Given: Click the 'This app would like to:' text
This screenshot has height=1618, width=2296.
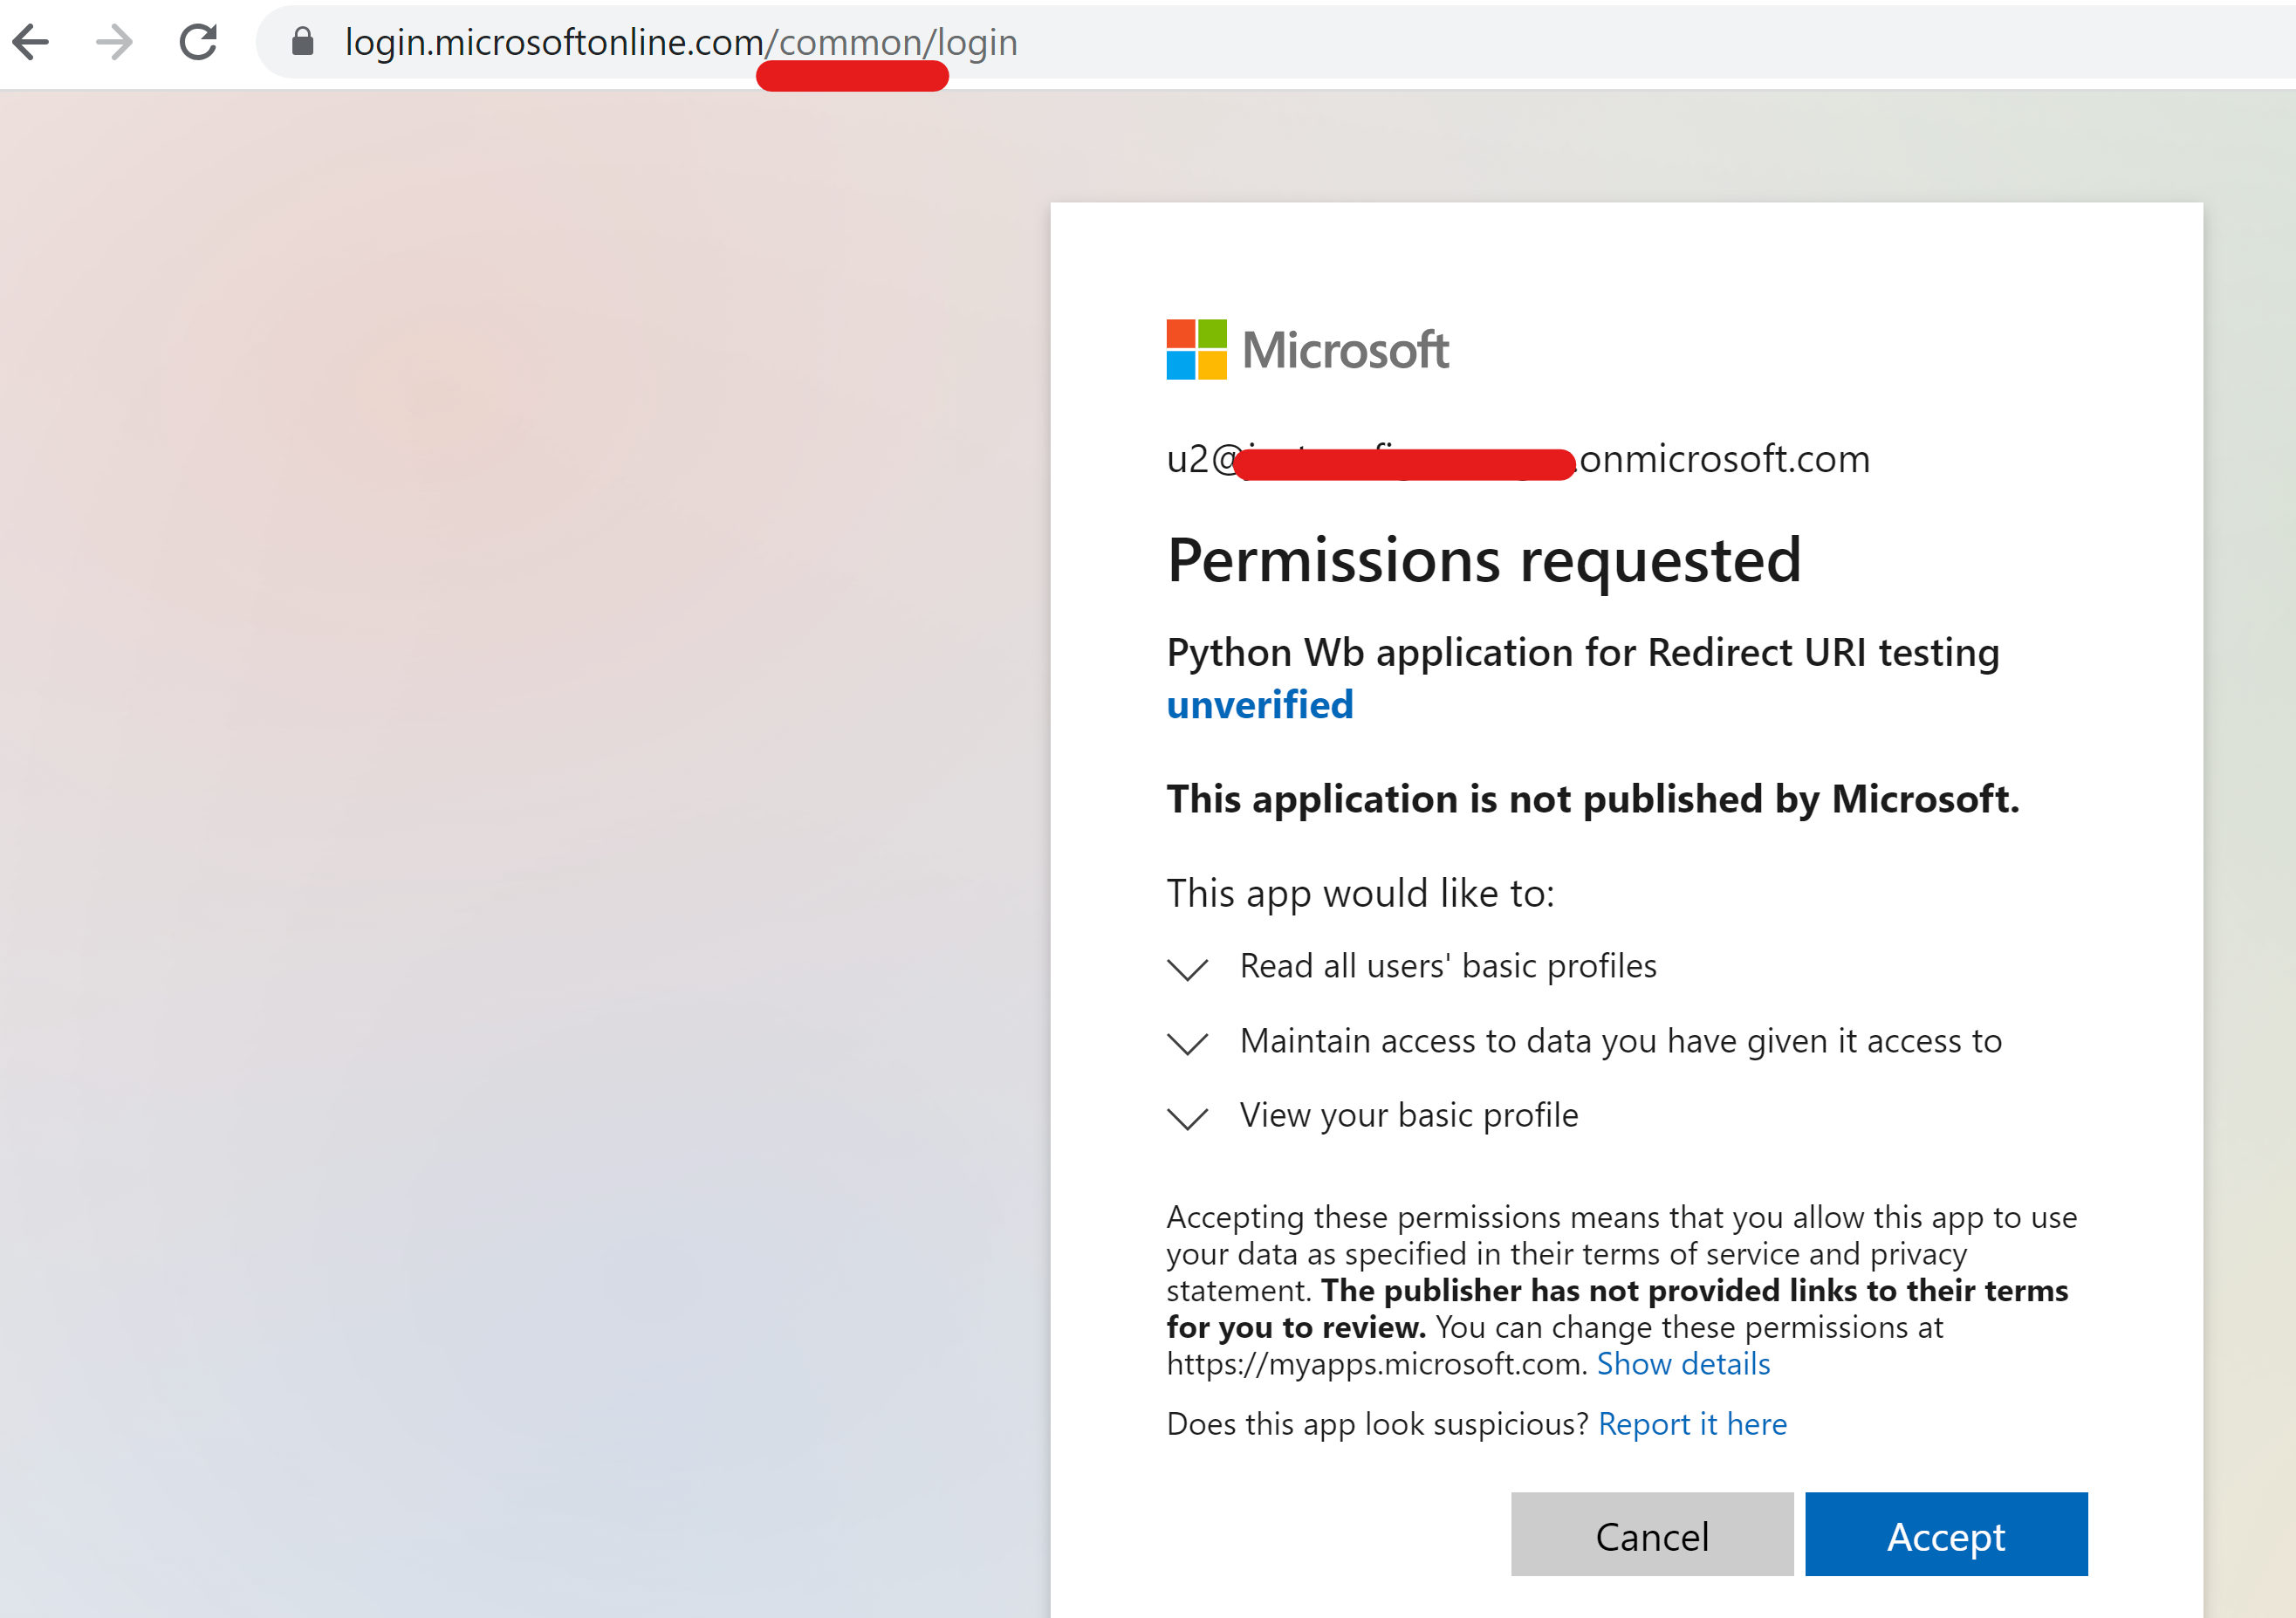Looking at the screenshot, I should click(x=1361, y=894).
